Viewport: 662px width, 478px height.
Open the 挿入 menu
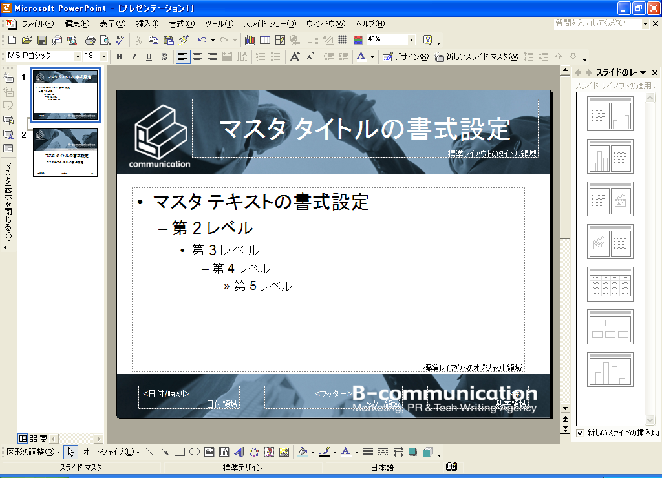click(x=147, y=24)
